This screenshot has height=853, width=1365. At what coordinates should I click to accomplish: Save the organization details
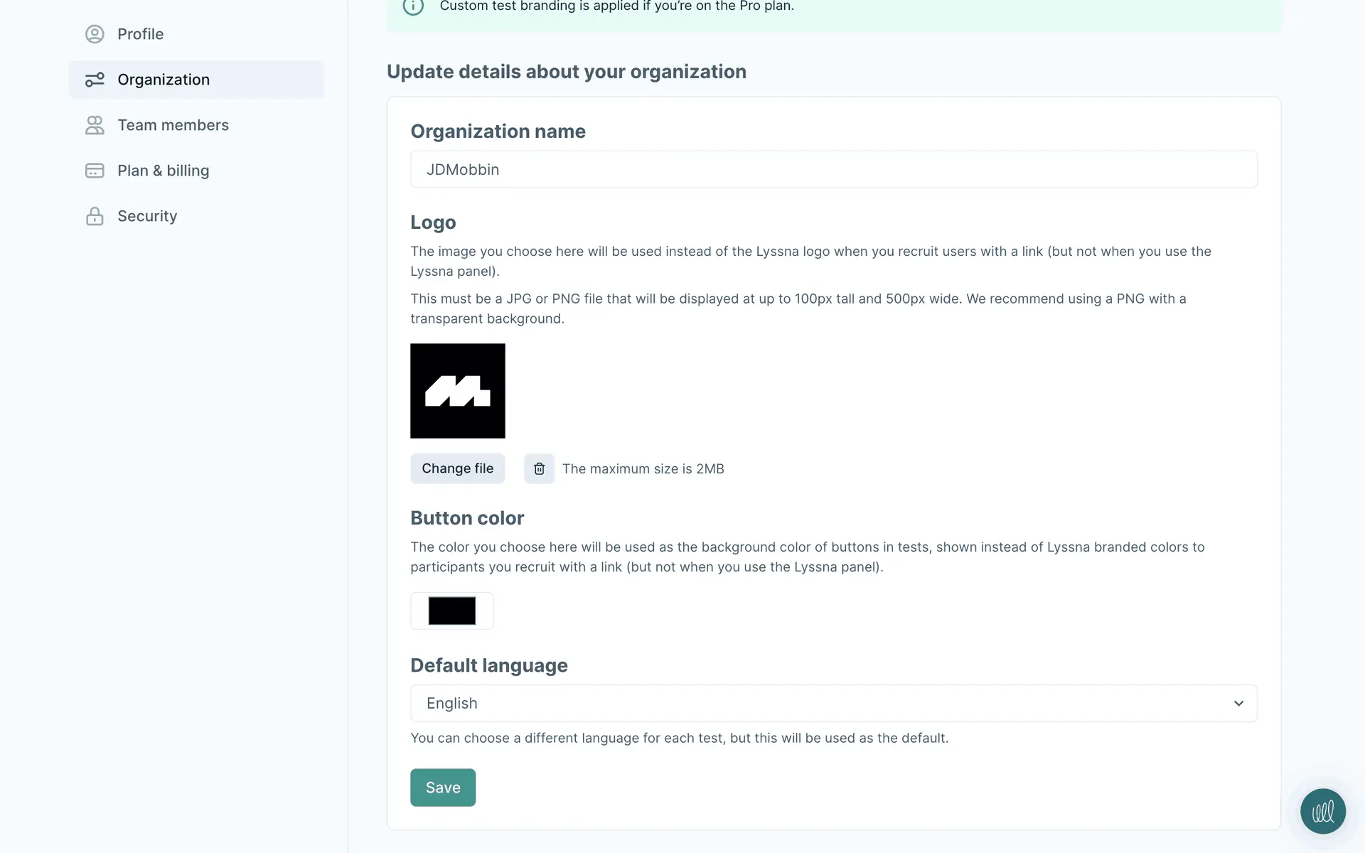442,788
